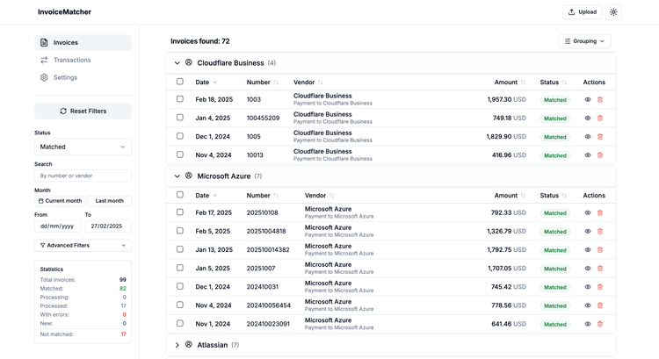Delete Azure invoice 202410056454
The height and width of the screenshot is (359, 659).
point(600,305)
